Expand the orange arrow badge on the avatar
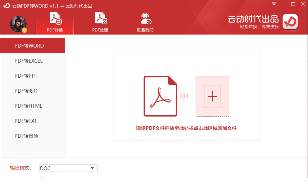This screenshot has width=308, height=185. pos(24,30)
